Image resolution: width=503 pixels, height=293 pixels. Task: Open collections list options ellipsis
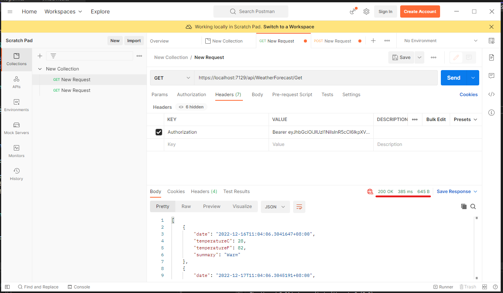139,56
